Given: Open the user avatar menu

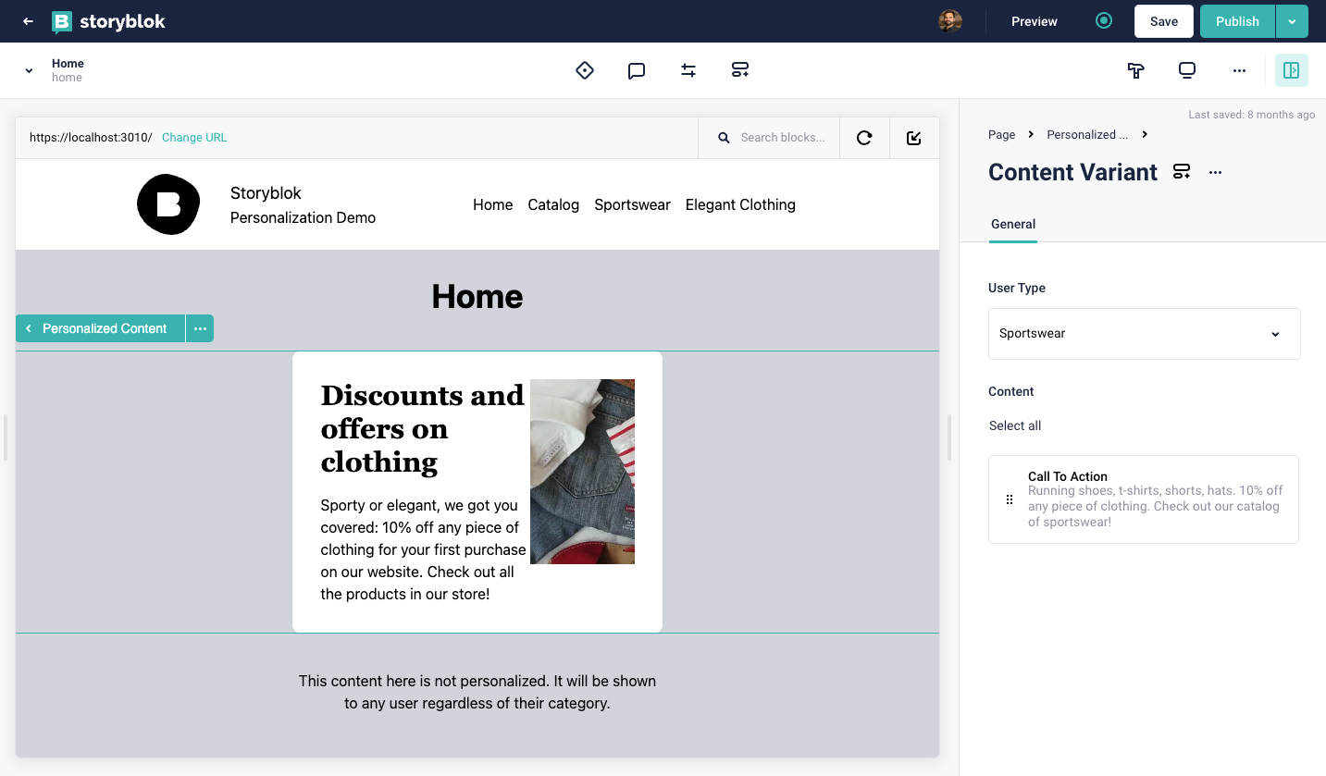Looking at the screenshot, I should [x=950, y=21].
